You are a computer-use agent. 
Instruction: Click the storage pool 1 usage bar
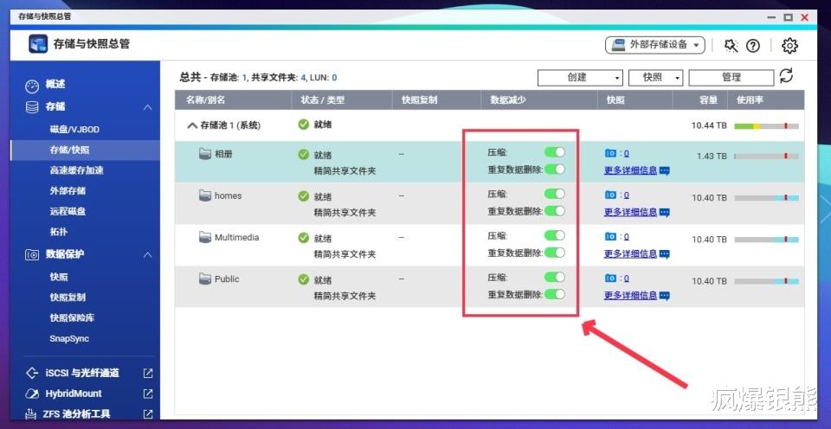coord(766,126)
